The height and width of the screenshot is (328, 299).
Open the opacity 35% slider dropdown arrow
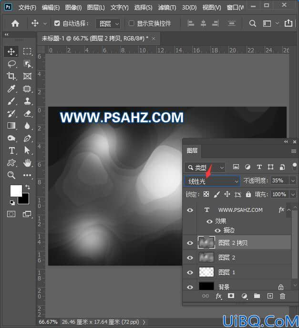[x=293, y=181]
